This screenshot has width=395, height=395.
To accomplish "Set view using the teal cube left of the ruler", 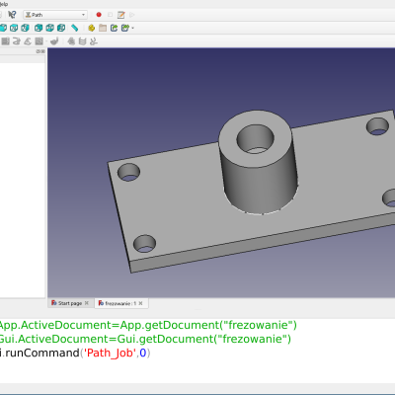I will [61, 28].
